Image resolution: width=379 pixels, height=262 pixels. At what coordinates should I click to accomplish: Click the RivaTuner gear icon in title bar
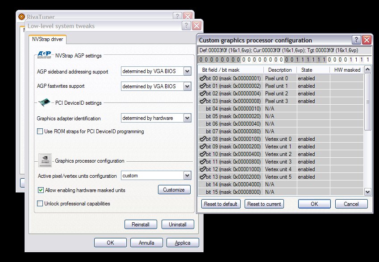point(22,16)
